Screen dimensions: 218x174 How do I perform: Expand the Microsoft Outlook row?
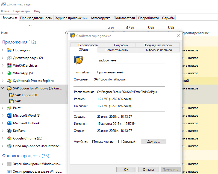coord(3,123)
